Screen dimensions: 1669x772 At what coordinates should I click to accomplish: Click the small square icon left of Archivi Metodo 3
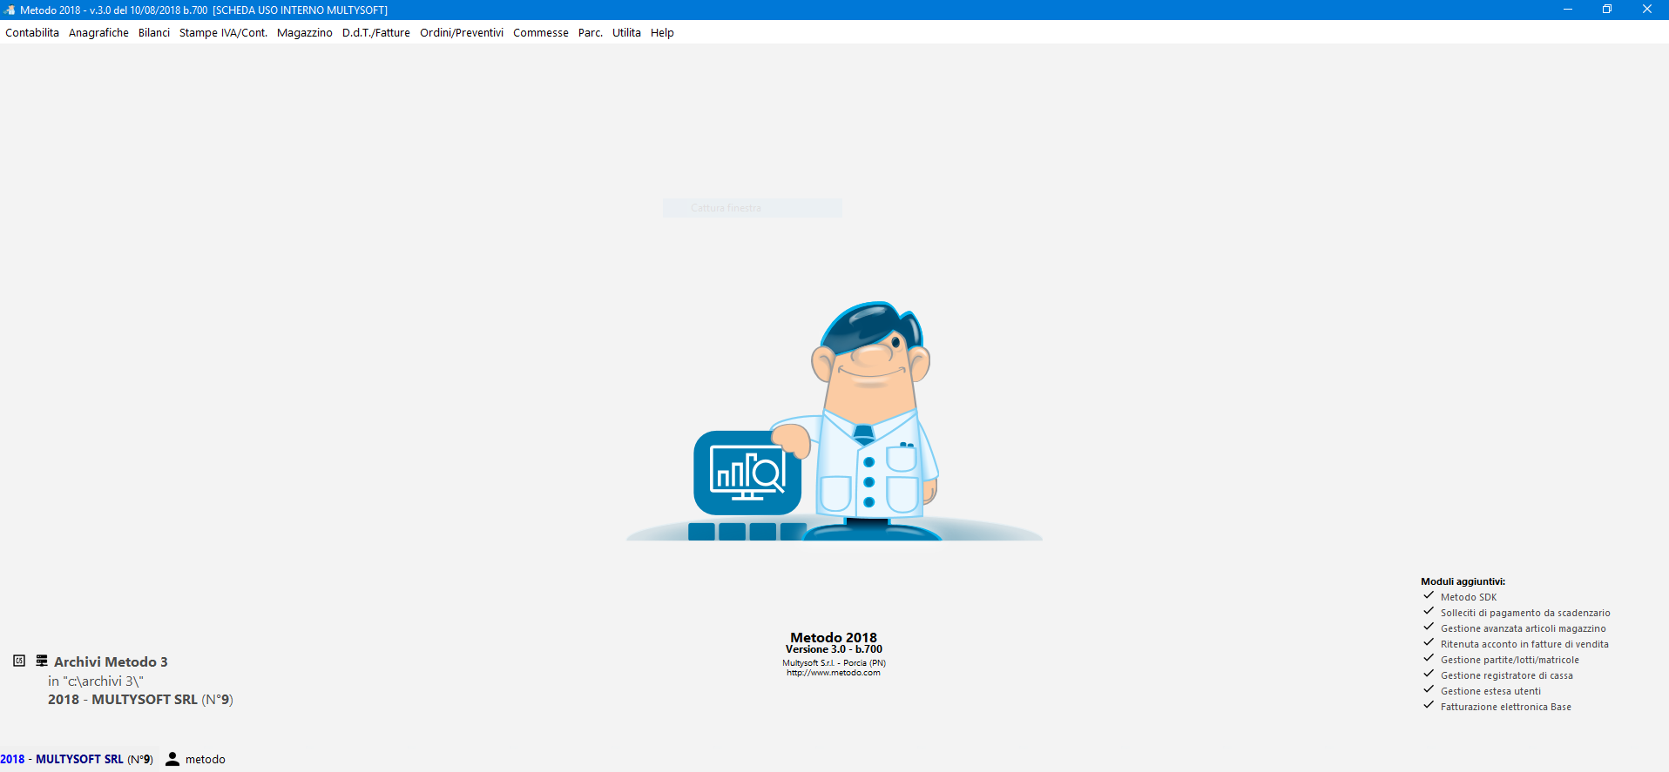click(19, 661)
